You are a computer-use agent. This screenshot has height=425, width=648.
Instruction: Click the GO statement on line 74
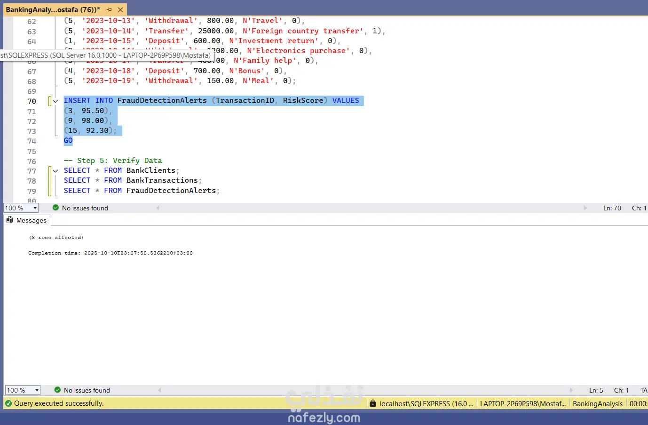68,140
